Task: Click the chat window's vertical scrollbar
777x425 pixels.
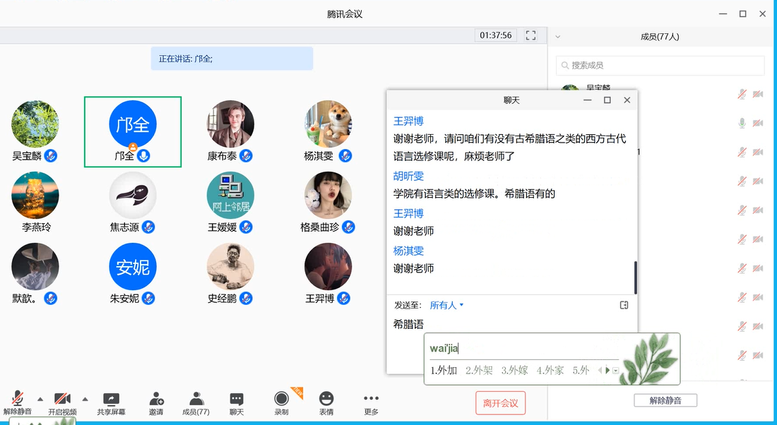Action: click(x=636, y=277)
